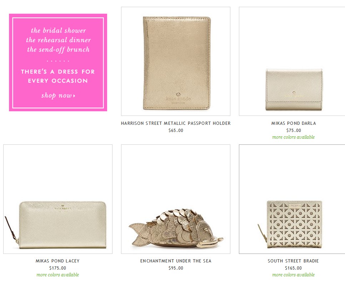
Task: Click the 'Mikas Pond Lacey' product title
Action: point(57,261)
